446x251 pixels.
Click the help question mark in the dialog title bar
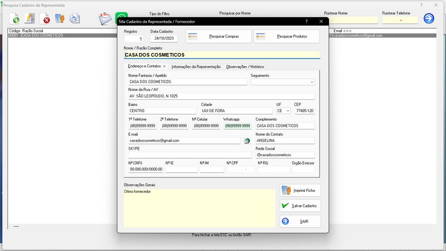306,21
